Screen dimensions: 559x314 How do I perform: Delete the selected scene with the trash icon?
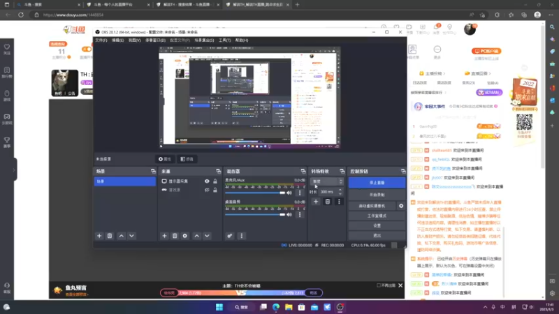tap(110, 236)
